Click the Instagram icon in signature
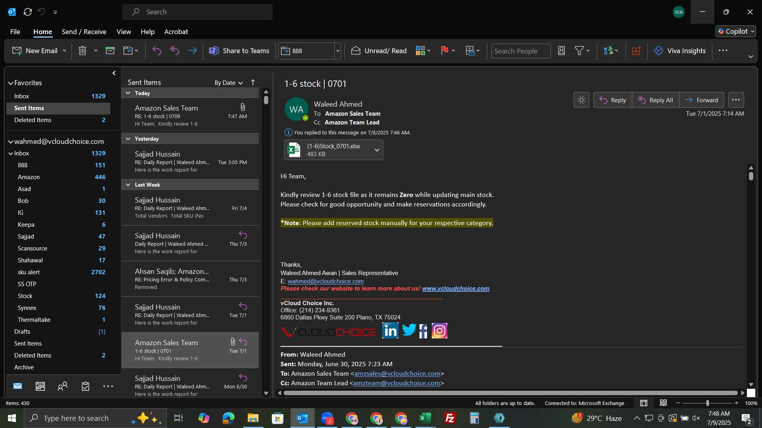The image size is (762, 428). (x=439, y=331)
